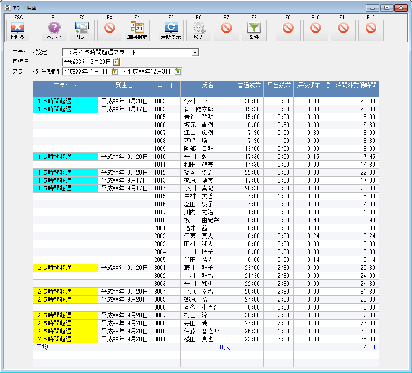The height and width of the screenshot is (373, 412).
Task: Click the 深夜残業 column header
Action: (308, 89)
